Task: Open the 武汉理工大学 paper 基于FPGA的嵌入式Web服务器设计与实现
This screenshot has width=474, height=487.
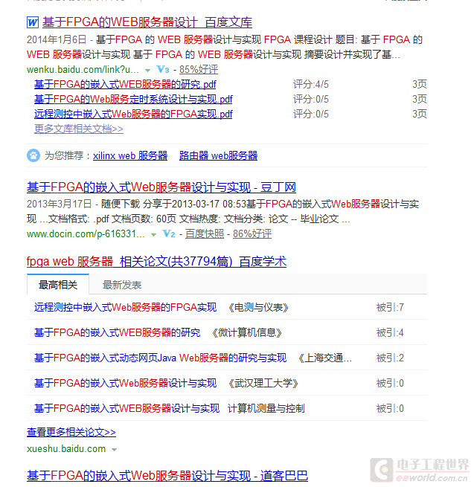Action: (x=125, y=383)
